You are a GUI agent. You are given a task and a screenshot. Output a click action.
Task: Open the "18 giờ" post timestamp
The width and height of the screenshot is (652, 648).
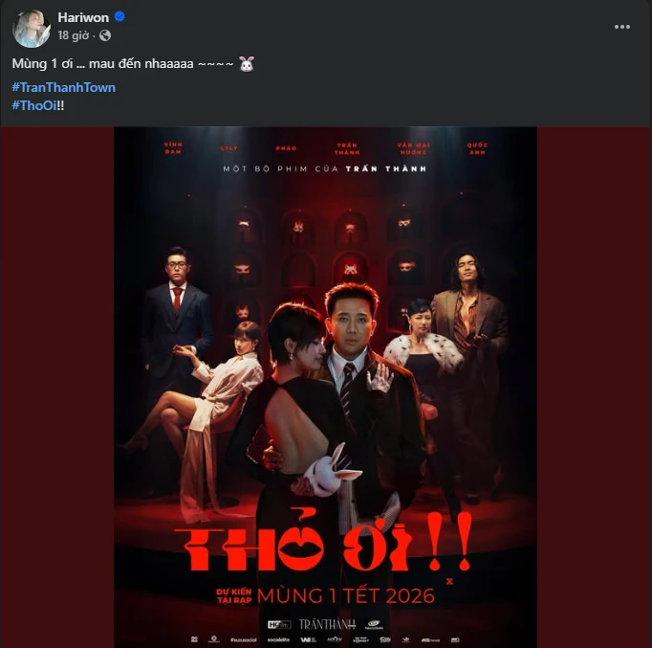[75, 35]
